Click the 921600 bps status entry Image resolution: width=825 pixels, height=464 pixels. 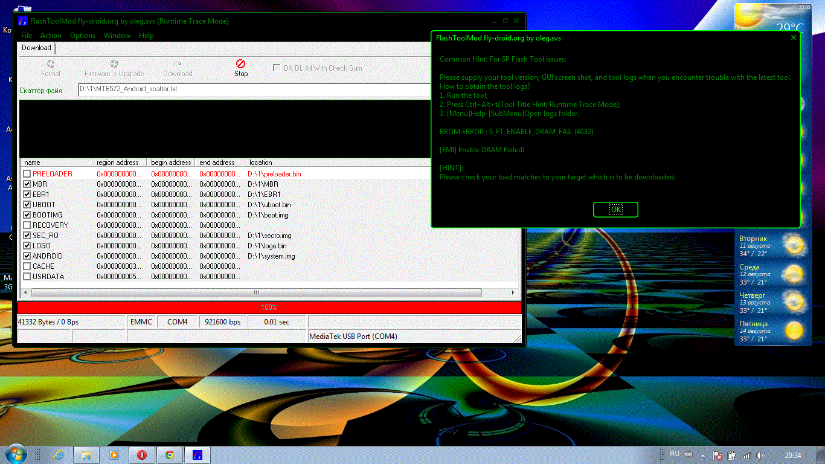(223, 322)
